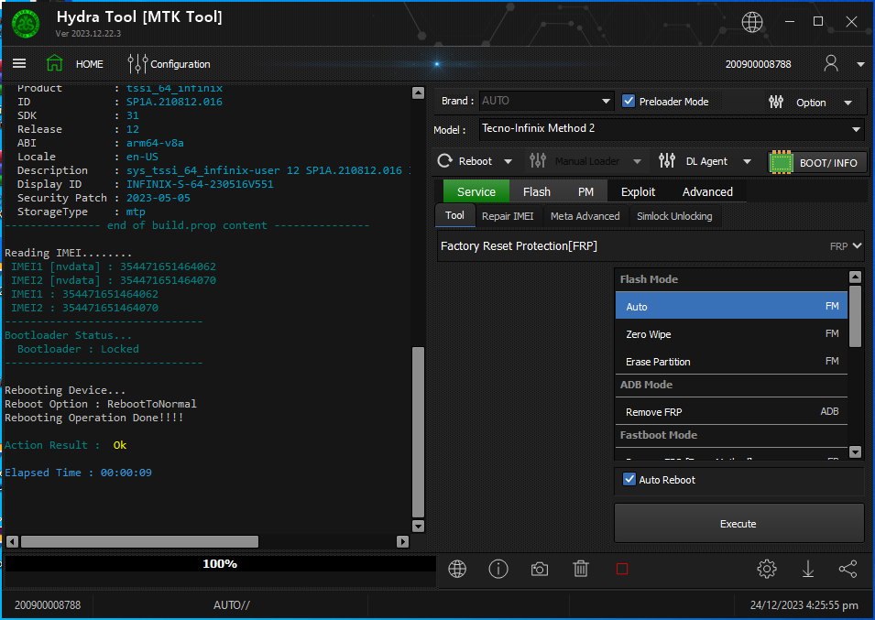
Task: Switch to the Advanced tab
Action: pos(707,191)
